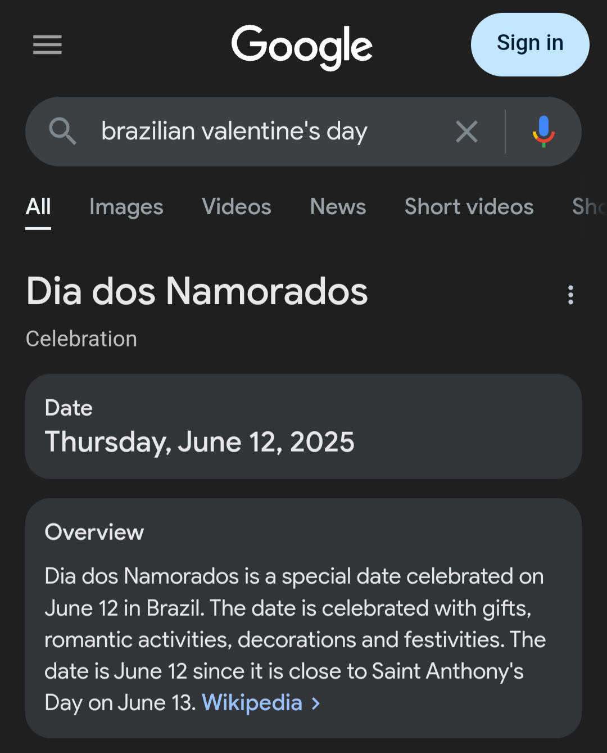This screenshot has width=607, height=753.
Task: Click the Sign in button
Action: 530,44
